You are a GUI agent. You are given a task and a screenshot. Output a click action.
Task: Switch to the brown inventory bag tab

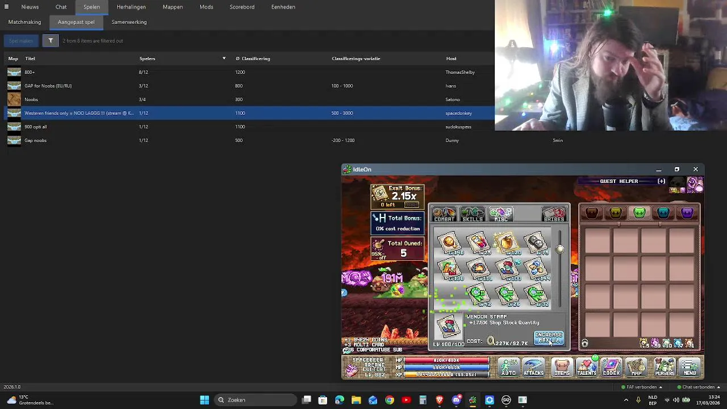pyautogui.click(x=592, y=212)
